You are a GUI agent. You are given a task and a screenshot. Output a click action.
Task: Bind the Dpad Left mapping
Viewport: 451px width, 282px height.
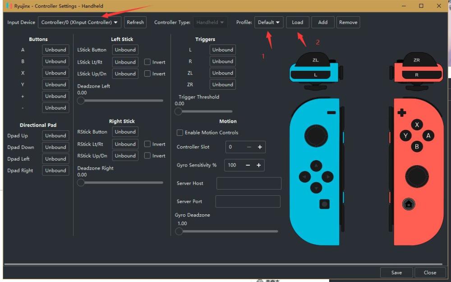tap(55, 159)
